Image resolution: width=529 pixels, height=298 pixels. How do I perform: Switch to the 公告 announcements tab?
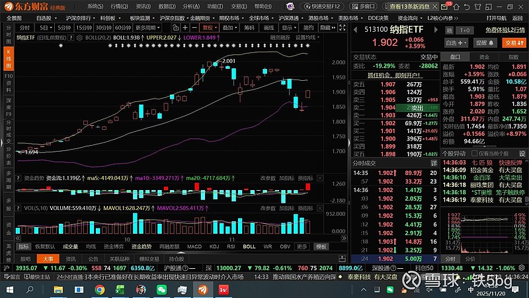click(x=93, y=259)
